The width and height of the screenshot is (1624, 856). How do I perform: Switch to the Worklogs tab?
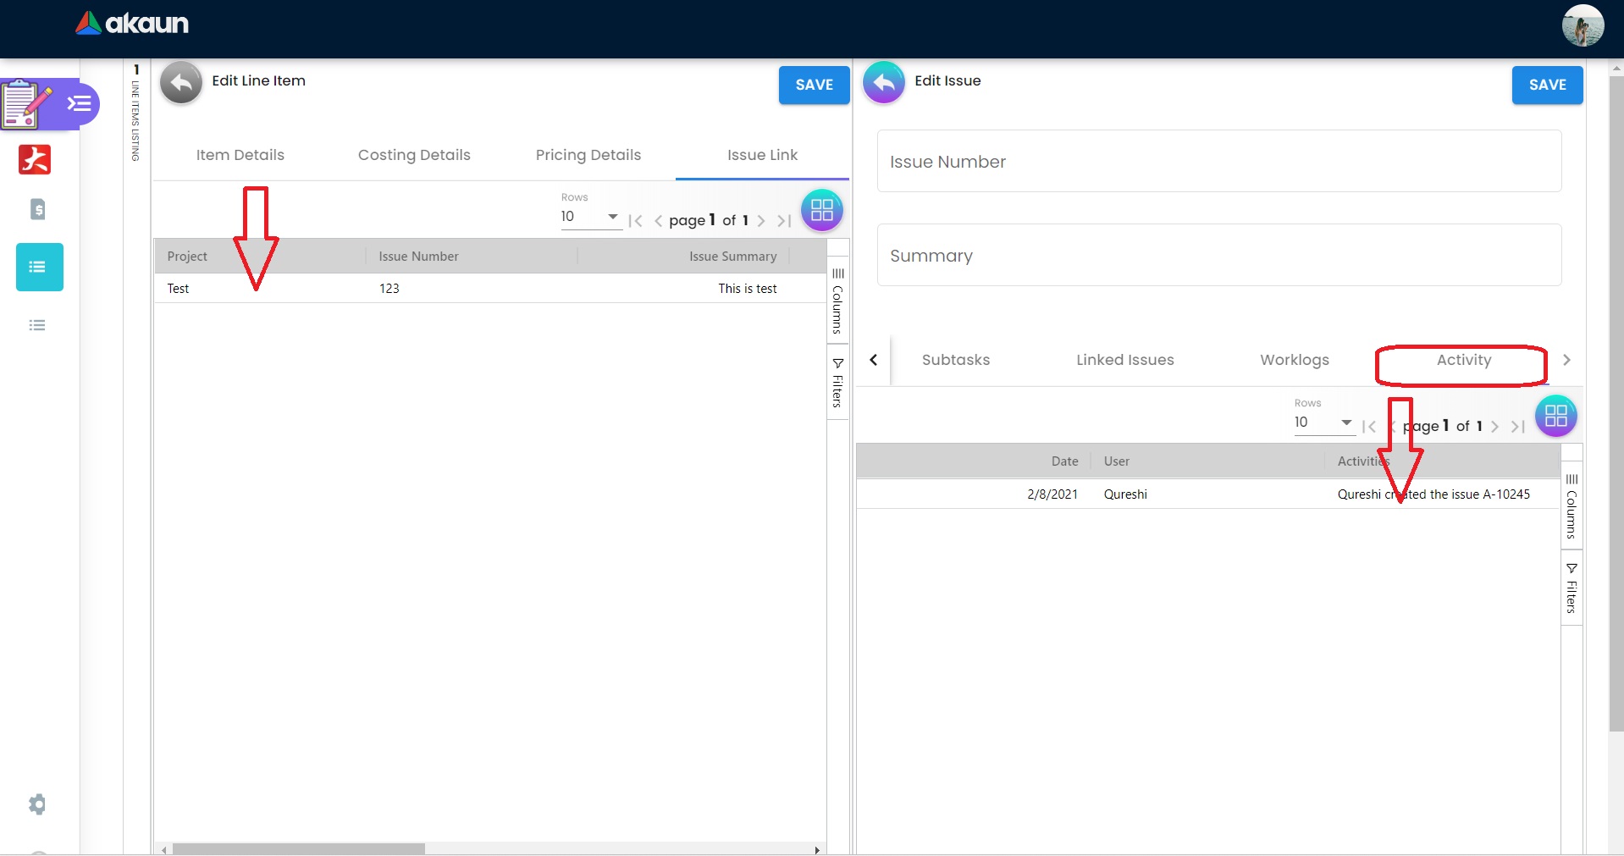[1294, 360]
